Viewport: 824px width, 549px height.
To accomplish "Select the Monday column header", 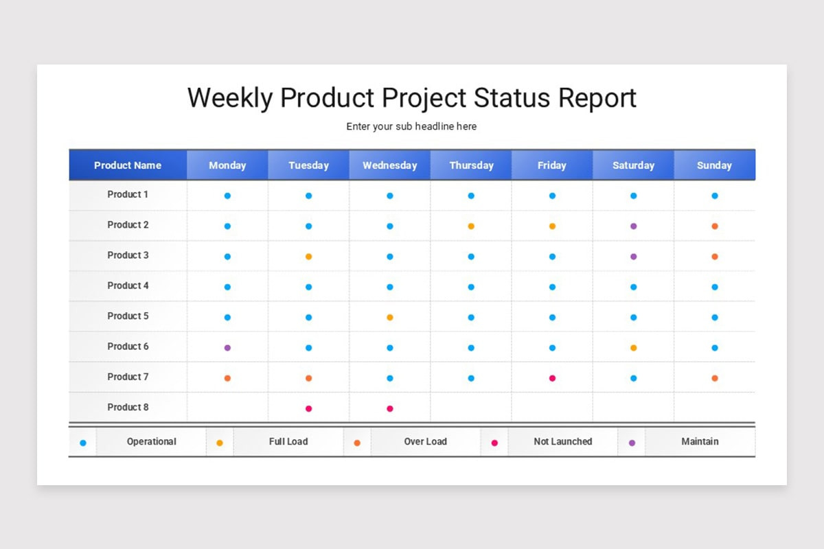I will (227, 165).
